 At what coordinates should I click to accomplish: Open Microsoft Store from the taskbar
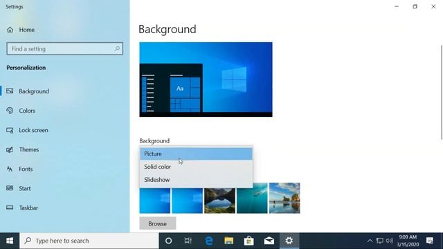click(x=249, y=241)
